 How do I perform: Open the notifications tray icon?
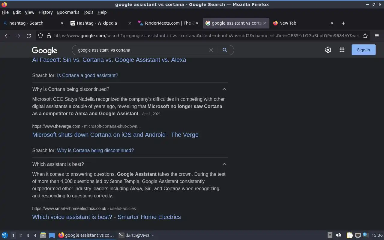click(x=365, y=235)
